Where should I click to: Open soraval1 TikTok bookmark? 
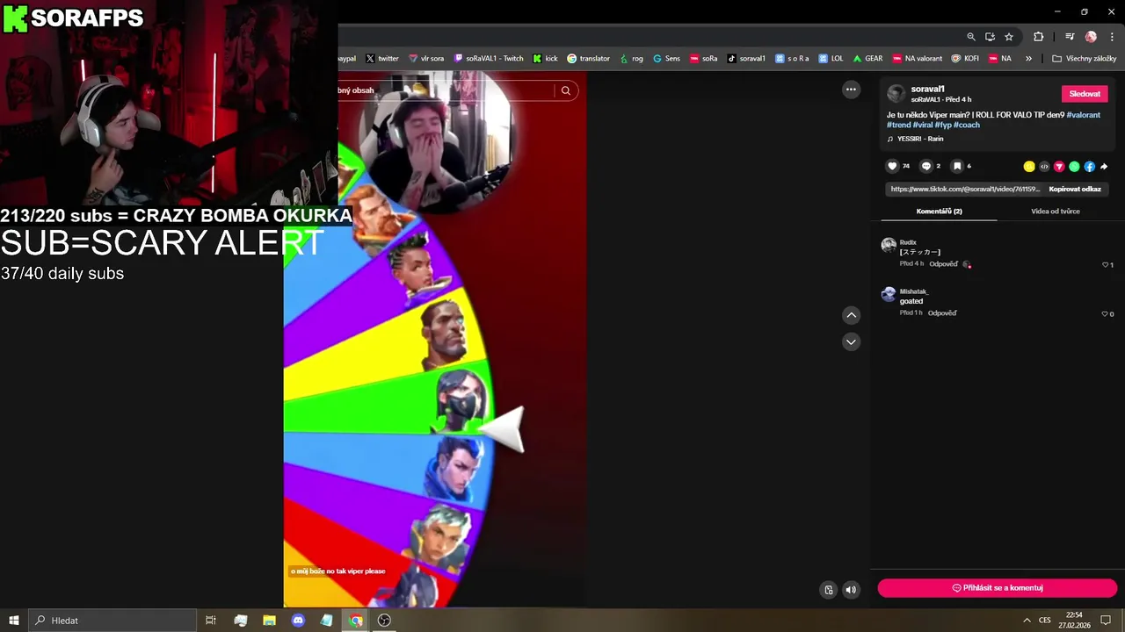coord(746,59)
